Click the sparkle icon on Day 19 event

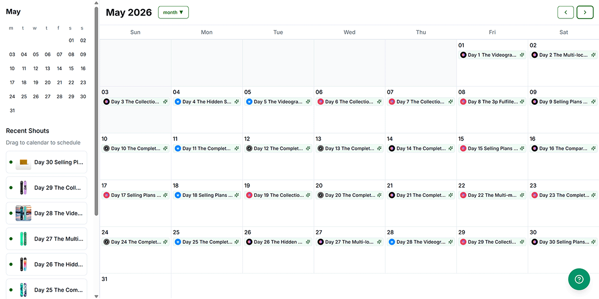pyautogui.click(x=308, y=195)
